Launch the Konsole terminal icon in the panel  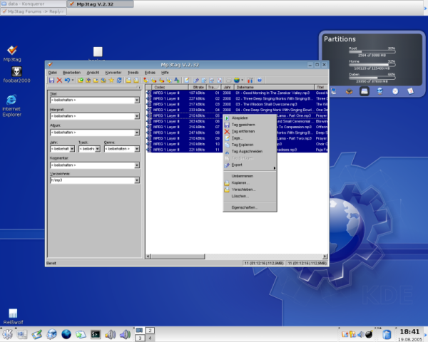(x=96, y=334)
